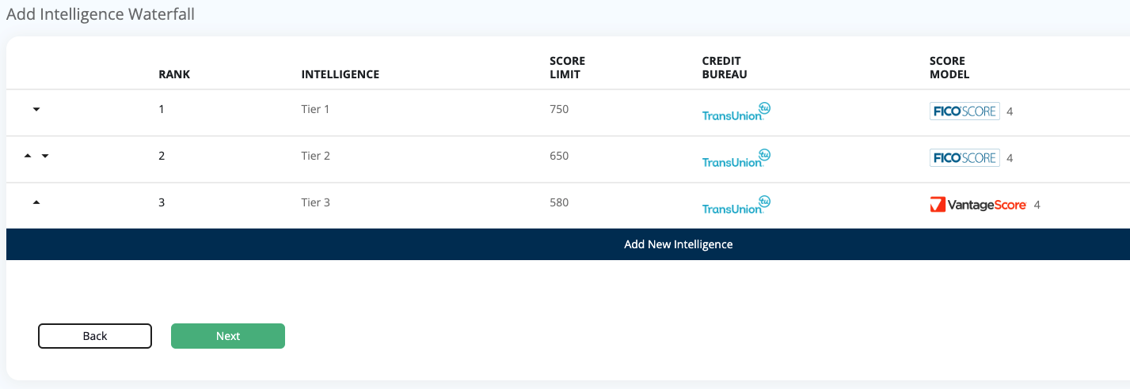Click the 580 score limit value
1130x389 pixels.
[559, 202]
